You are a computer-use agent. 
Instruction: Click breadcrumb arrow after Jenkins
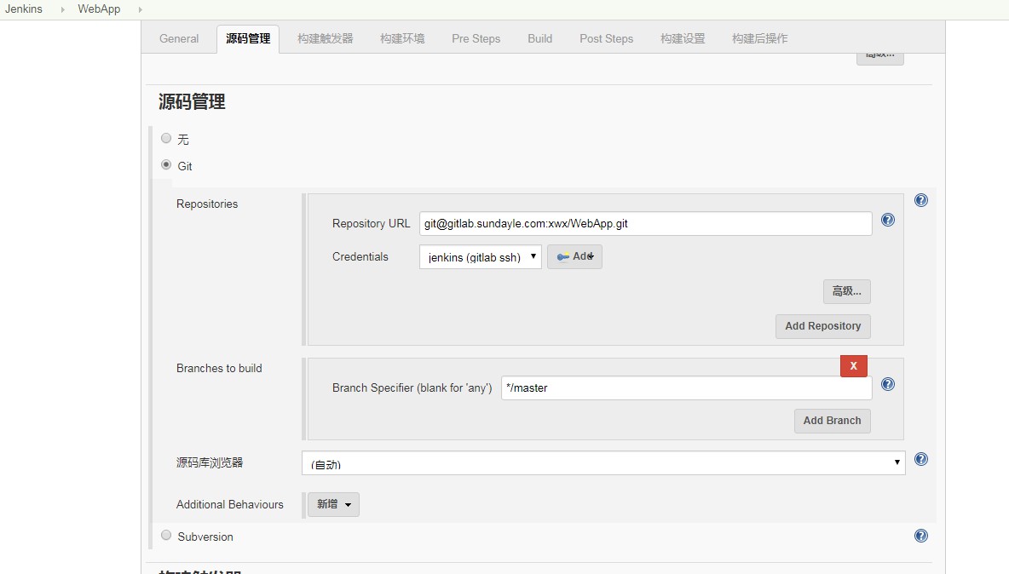(62, 9)
